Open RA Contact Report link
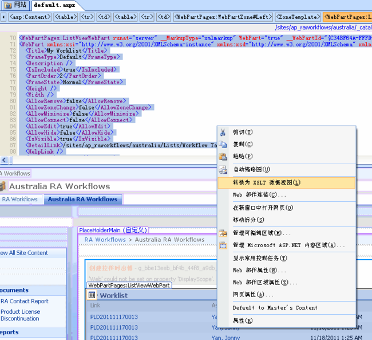372x340 pixels. pos(25,301)
